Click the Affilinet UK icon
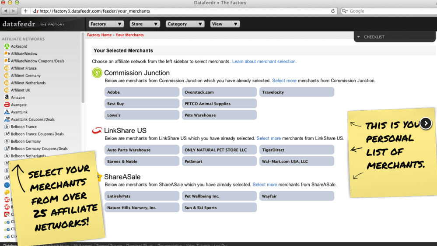Viewport: 437px width, 246px height. (x=7, y=90)
